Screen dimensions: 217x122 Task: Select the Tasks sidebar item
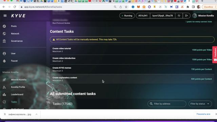pyautogui.click(x=14, y=102)
